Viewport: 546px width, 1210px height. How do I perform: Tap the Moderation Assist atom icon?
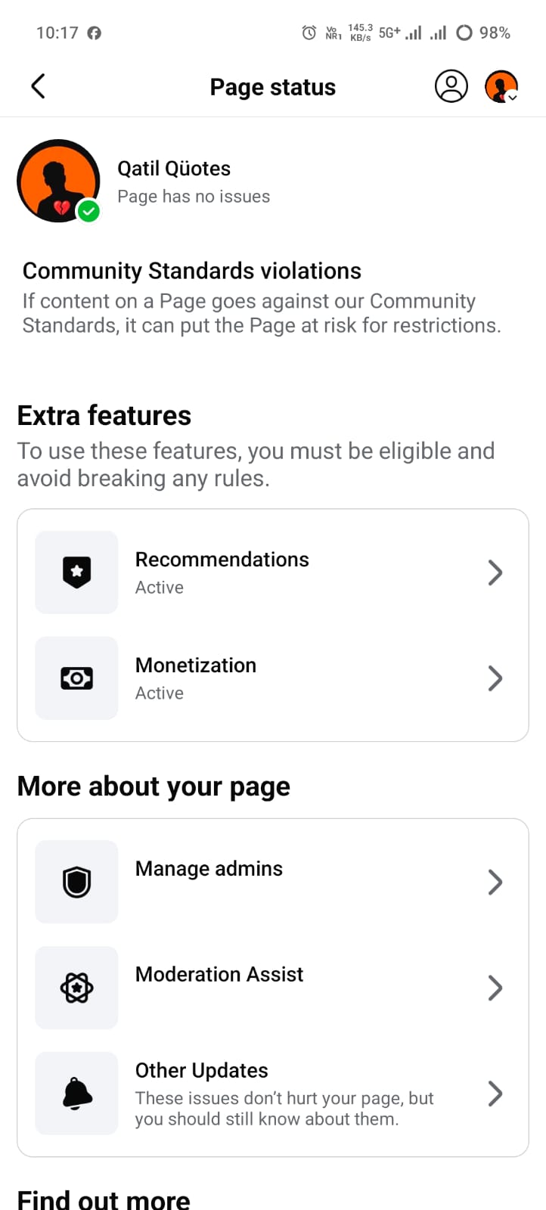click(76, 988)
